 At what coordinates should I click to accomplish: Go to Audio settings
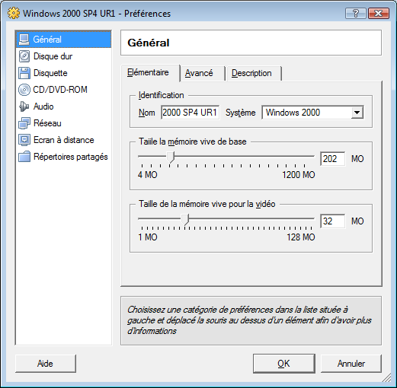coord(63,107)
